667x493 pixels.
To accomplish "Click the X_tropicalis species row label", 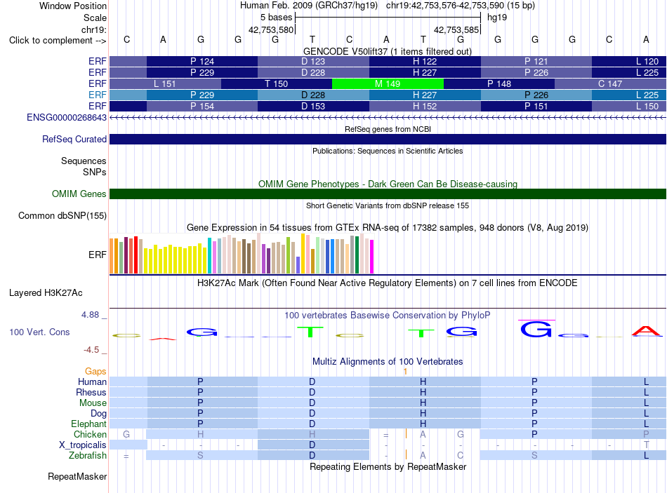I will click(x=83, y=445).
